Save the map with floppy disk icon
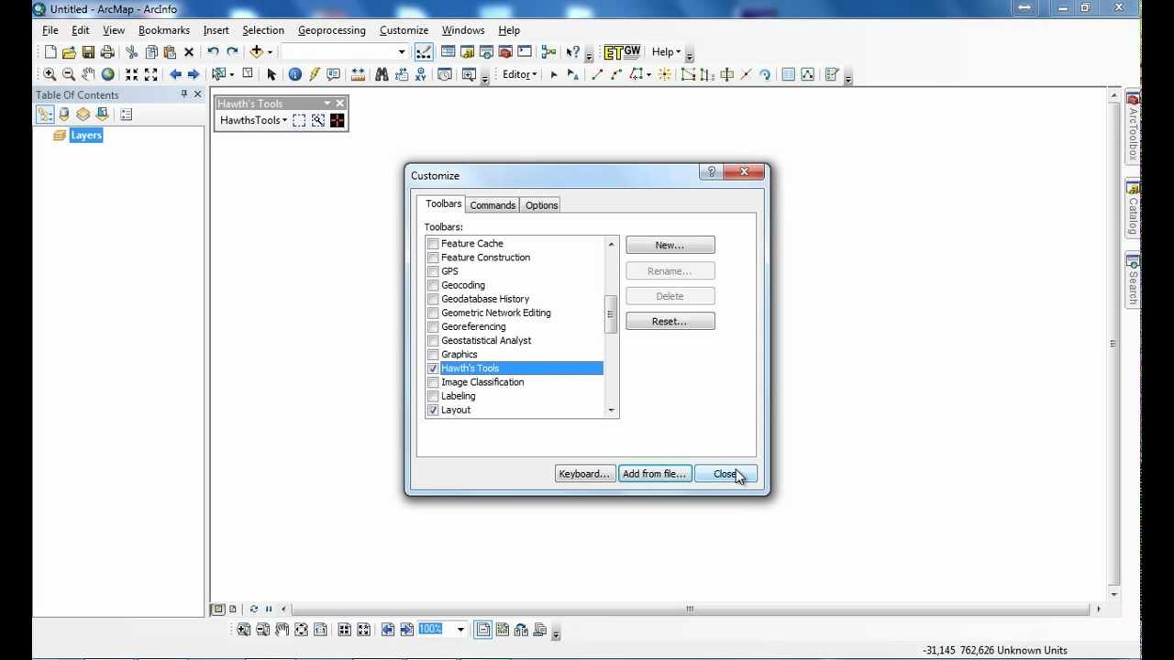Viewport: 1174px width, 660px height. 88,52
